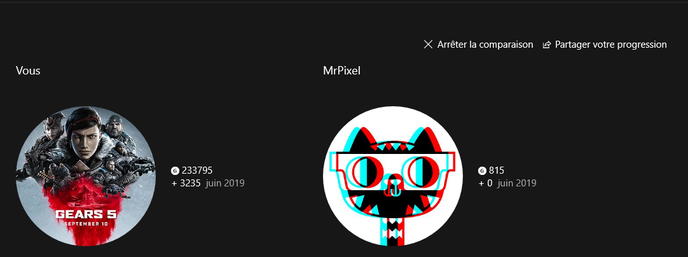The height and width of the screenshot is (257, 688).
Task: Click your gamerscore total 233795
Action: pyautogui.click(x=197, y=171)
